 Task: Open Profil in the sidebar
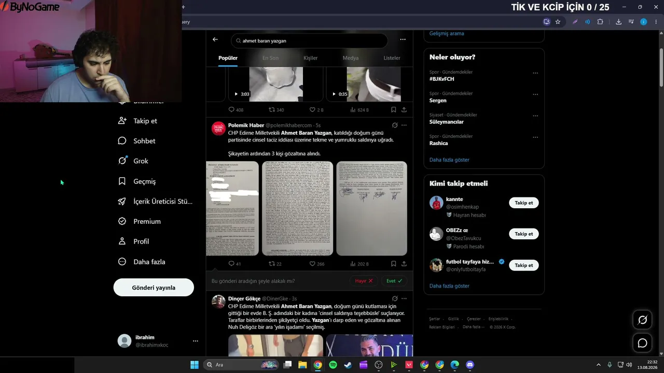pos(134,241)
